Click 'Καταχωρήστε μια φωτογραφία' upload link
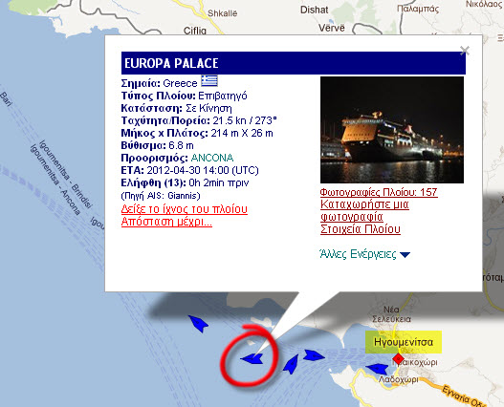 [364, 210]
